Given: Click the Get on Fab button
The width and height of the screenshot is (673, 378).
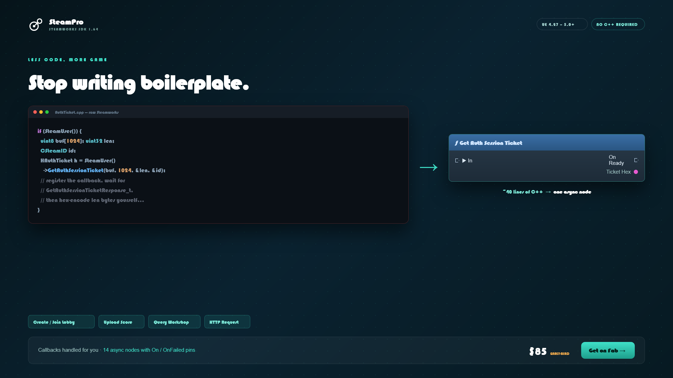Looking at the screenshot, I should 608,350.
